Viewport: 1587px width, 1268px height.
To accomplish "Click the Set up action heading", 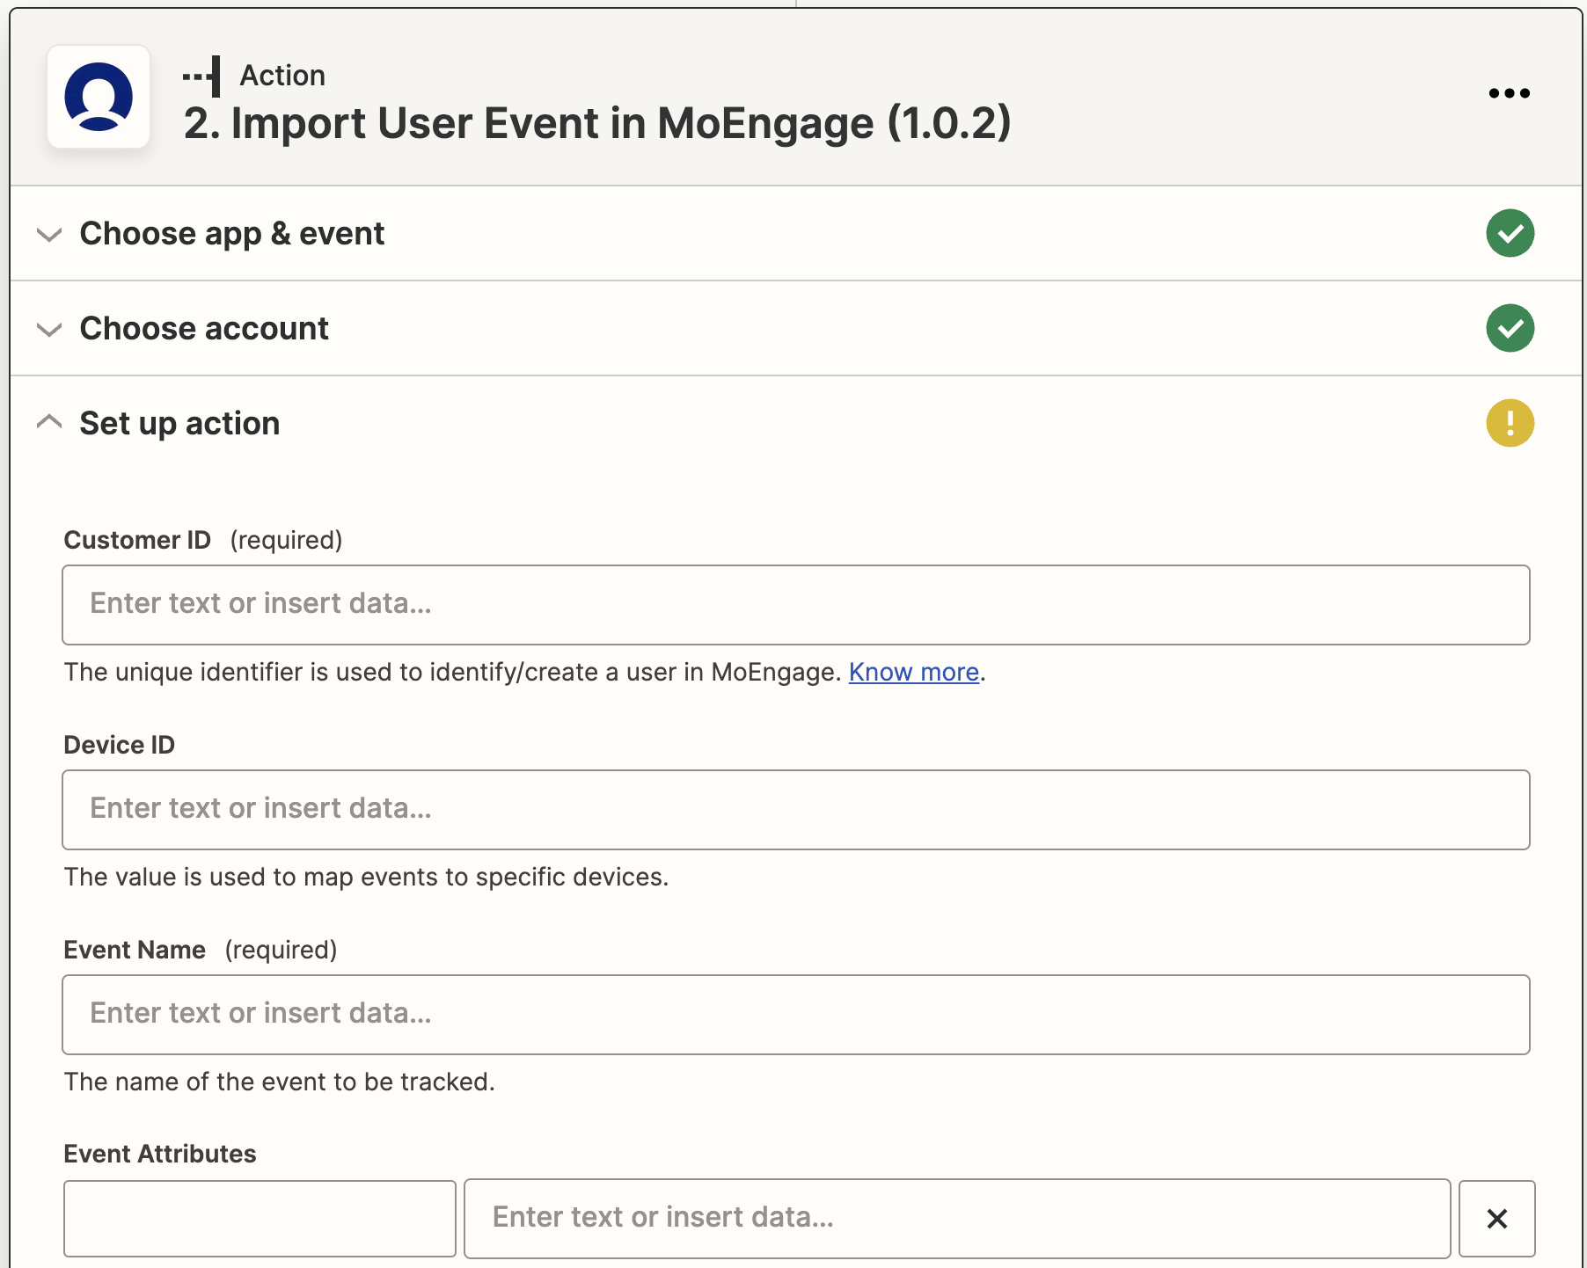I will coord(179,424).
